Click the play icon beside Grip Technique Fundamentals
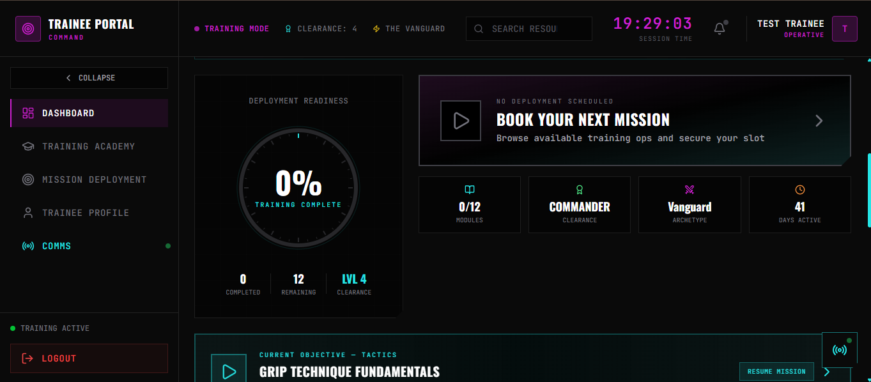Screen dimensions: 871x382 229,371
